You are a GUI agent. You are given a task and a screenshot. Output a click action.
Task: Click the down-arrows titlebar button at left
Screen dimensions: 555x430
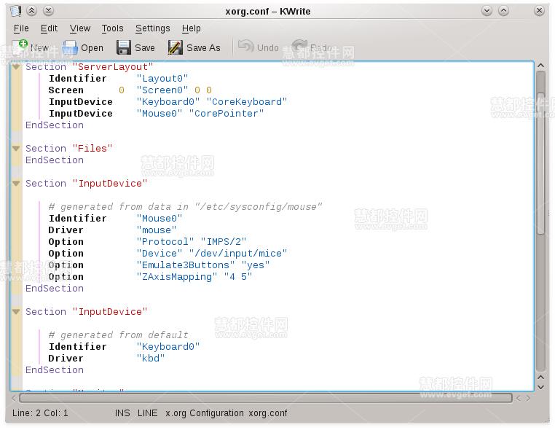click(x=48, y=11)
